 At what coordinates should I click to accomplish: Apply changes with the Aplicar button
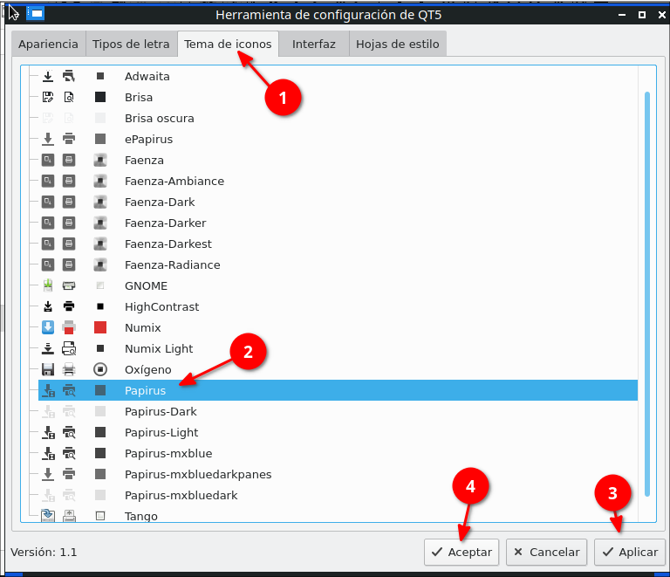pyautogui.click(x=630, y=553)
